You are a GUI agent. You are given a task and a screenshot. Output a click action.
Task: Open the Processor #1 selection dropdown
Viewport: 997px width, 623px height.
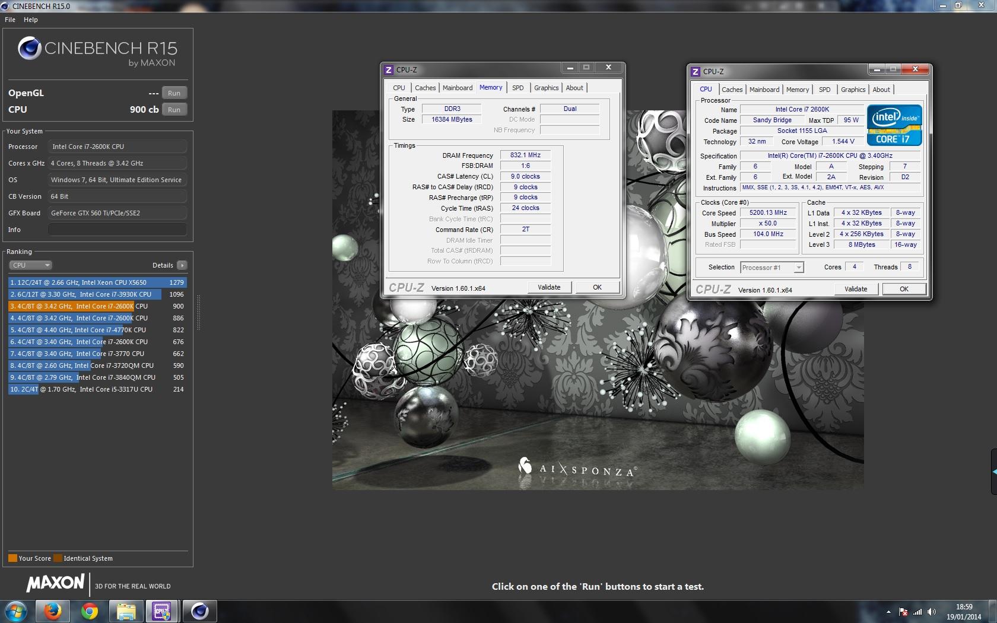772,268
